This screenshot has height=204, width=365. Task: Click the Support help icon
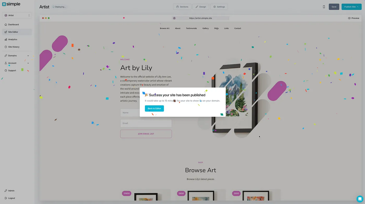click(x=6, y=71)
